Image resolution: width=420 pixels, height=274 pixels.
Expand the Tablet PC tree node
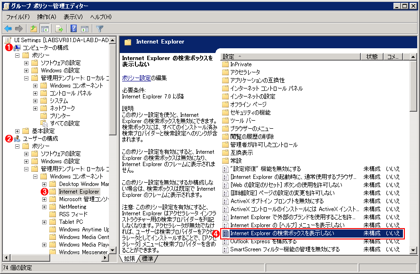point(44,222)
